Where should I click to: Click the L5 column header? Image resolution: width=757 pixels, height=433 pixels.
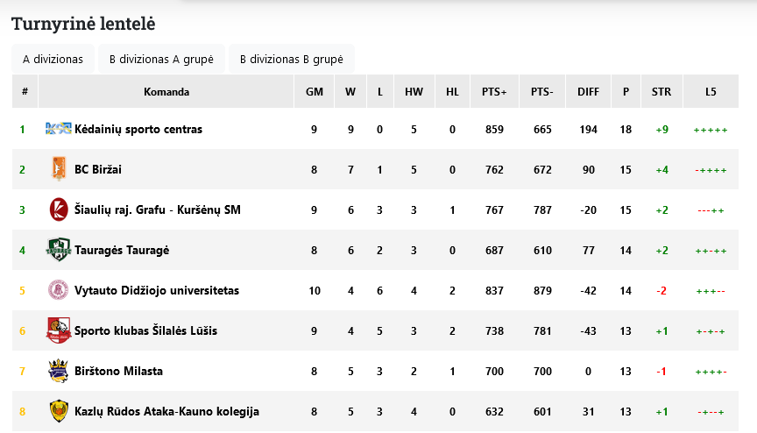pyautogui.click(x=711, y=92)
